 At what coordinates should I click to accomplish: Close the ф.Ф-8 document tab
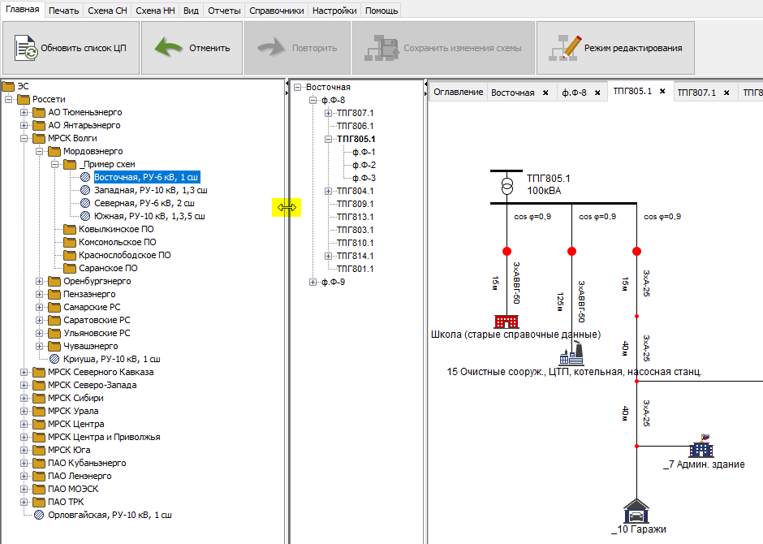pyautogui.click(x=597, y=93)
